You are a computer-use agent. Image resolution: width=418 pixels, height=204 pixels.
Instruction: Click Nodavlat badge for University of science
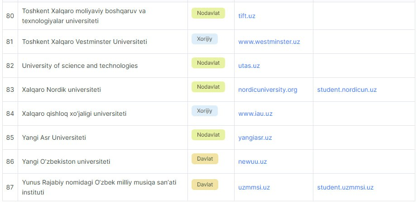[x=208, y=63]
